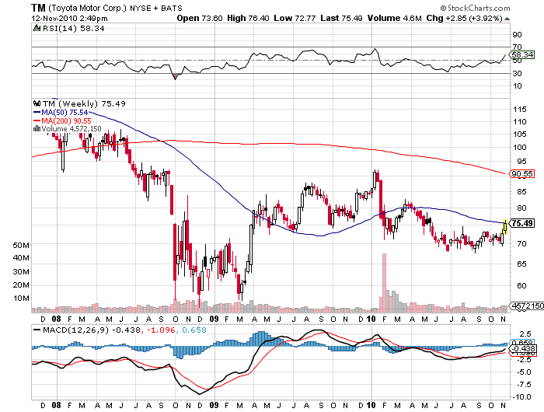Open the StockCharts.com copyright link
The image size is (544, 412).
476,8
